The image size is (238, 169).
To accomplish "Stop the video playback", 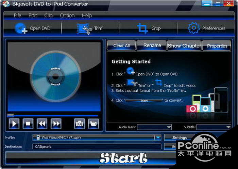I will click(28, 124).
